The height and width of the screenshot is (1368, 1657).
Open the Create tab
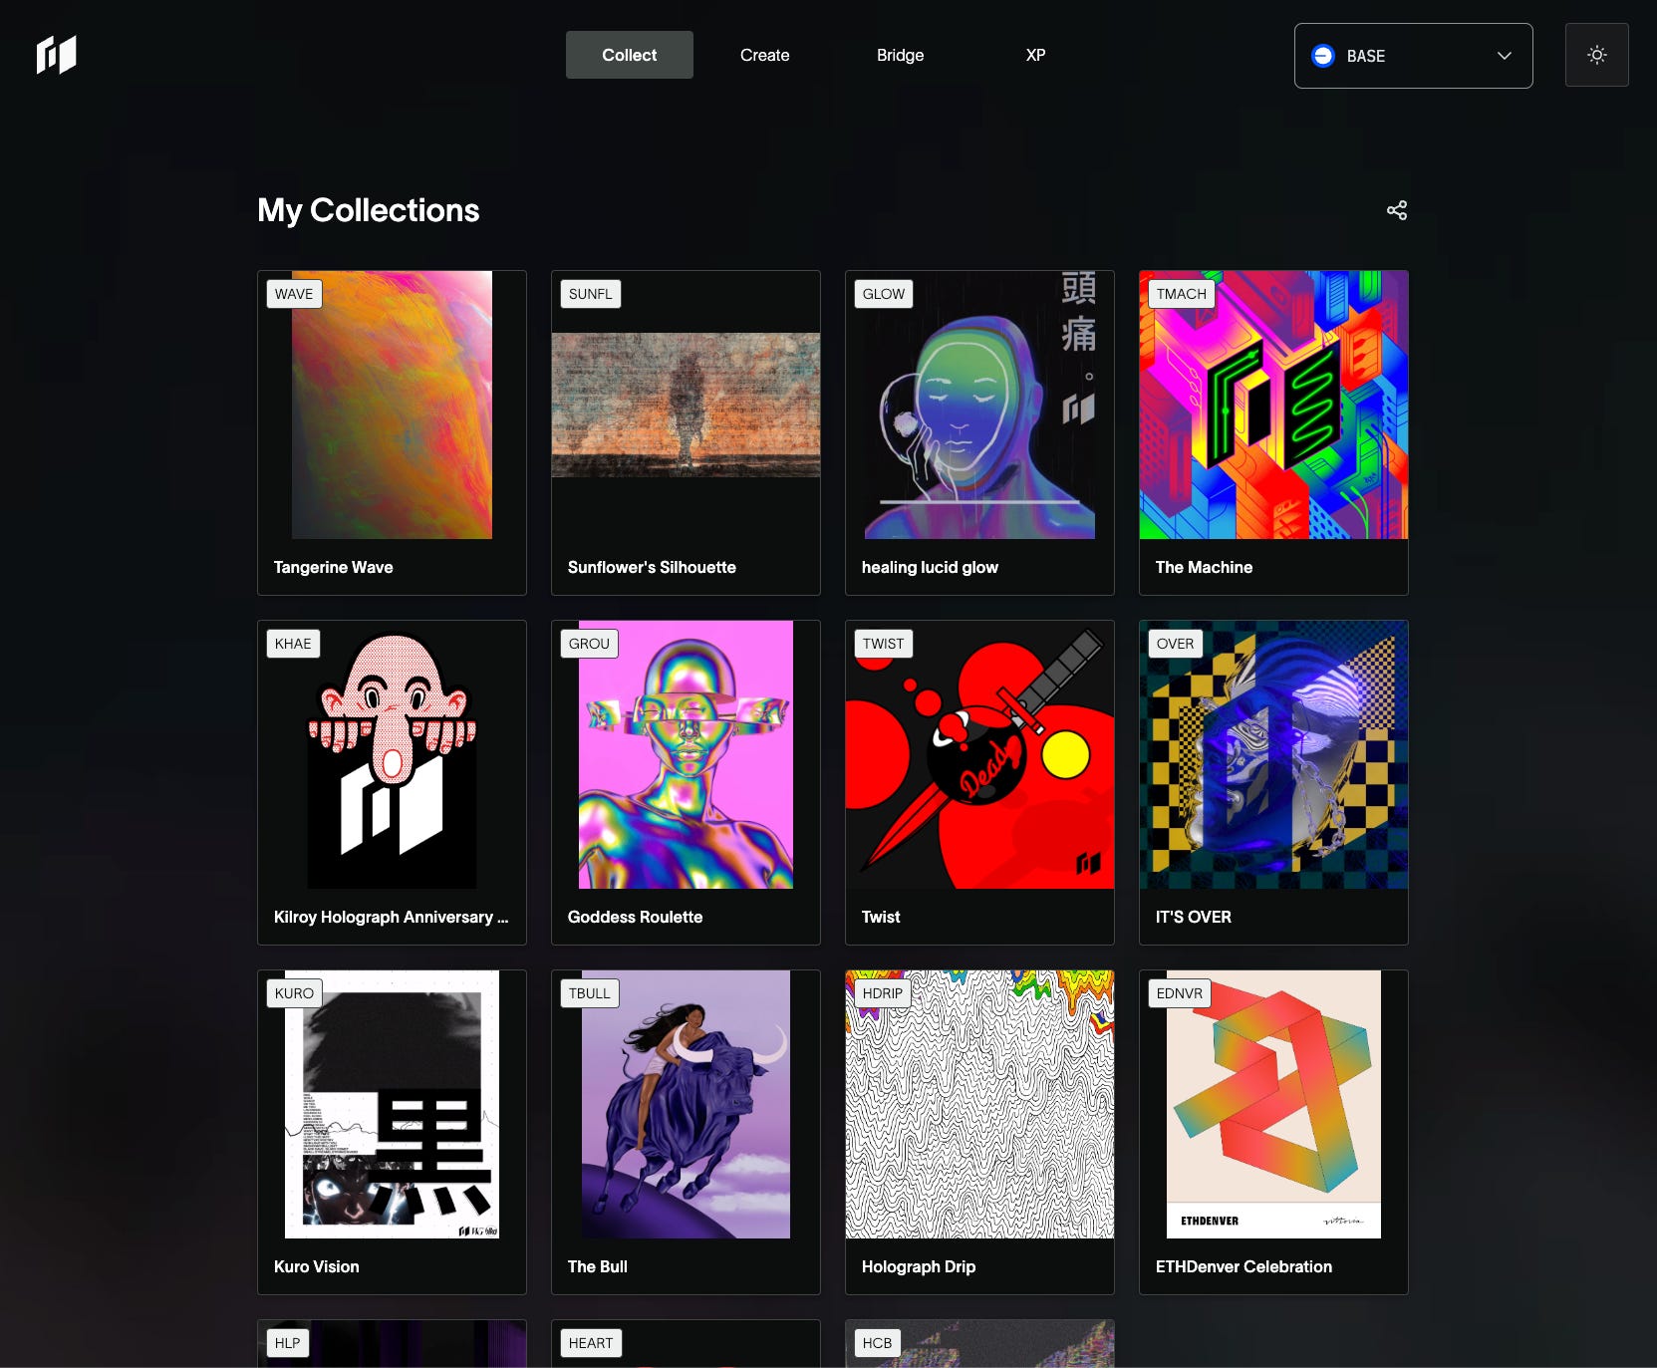(x=765, y=55)
